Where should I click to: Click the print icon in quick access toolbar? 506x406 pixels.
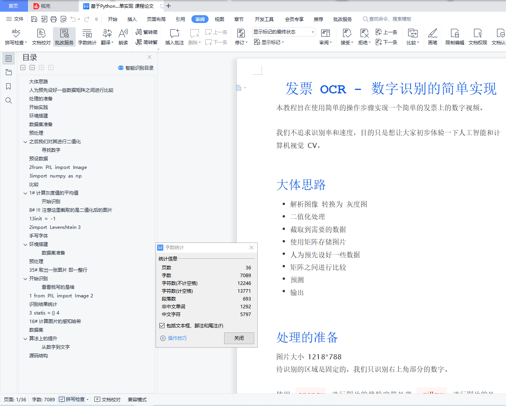[53, 19]
